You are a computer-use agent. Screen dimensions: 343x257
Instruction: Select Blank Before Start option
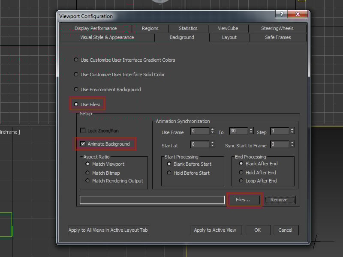(169, 164)
